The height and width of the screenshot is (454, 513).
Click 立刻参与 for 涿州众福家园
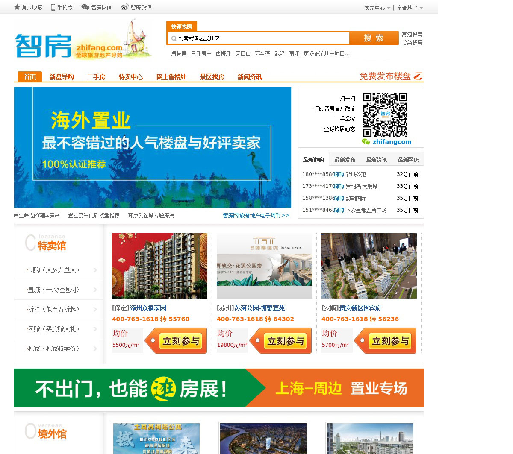click(x=176, y=340)
